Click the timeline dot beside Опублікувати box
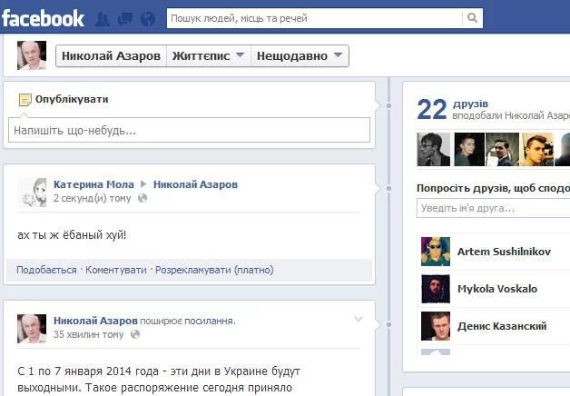 (388, 105)
